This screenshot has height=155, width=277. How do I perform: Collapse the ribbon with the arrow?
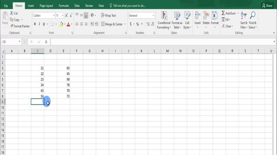[x=274, y=33]
